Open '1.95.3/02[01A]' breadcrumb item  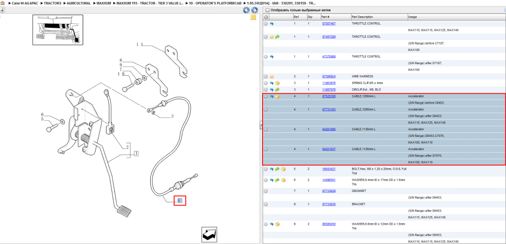(281, 3)
